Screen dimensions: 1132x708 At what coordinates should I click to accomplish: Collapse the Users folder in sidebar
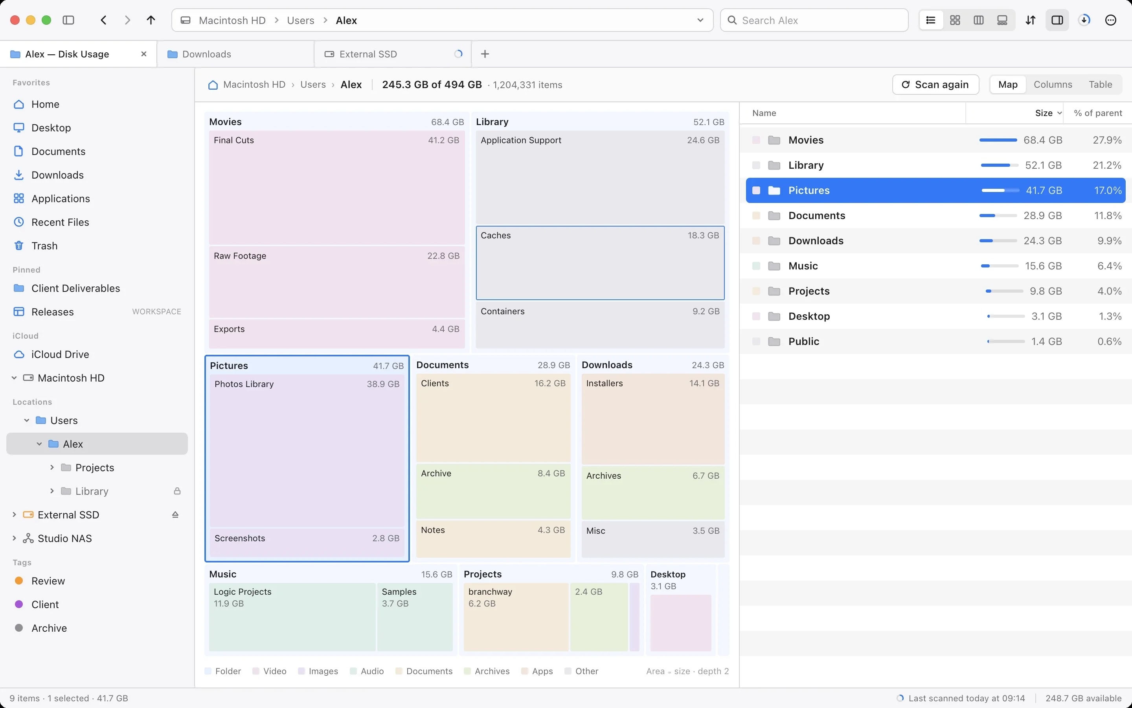pyautogui.click(x=27, y=420)
